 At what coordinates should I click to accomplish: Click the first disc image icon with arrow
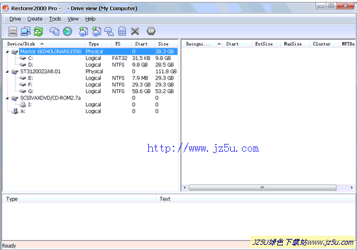[x=83, y=31]
